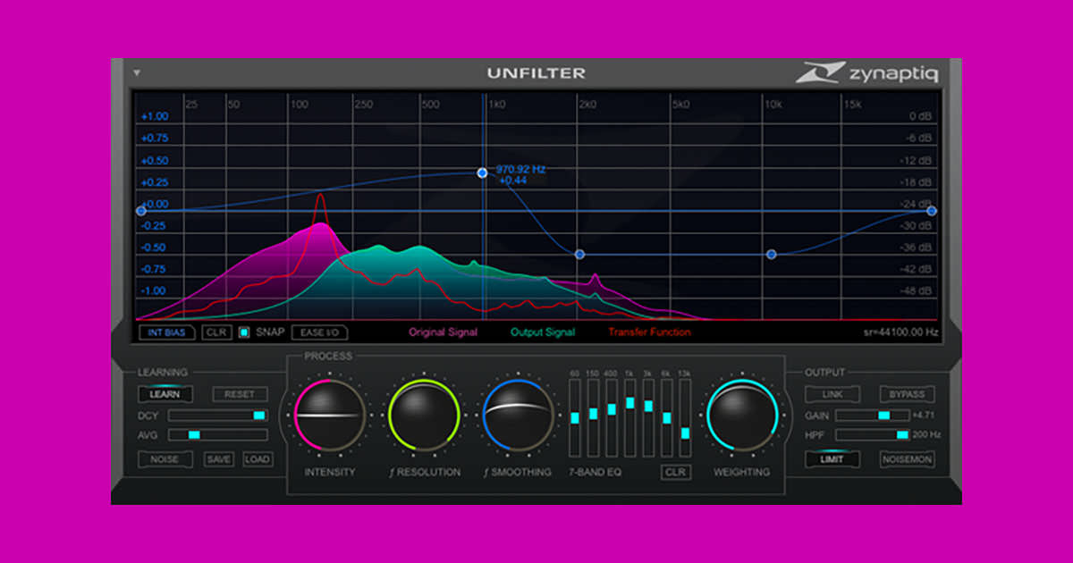Toggle the INT BIAS button
The height and width of the screenshot is (563, 1073).
pos(167,332)
